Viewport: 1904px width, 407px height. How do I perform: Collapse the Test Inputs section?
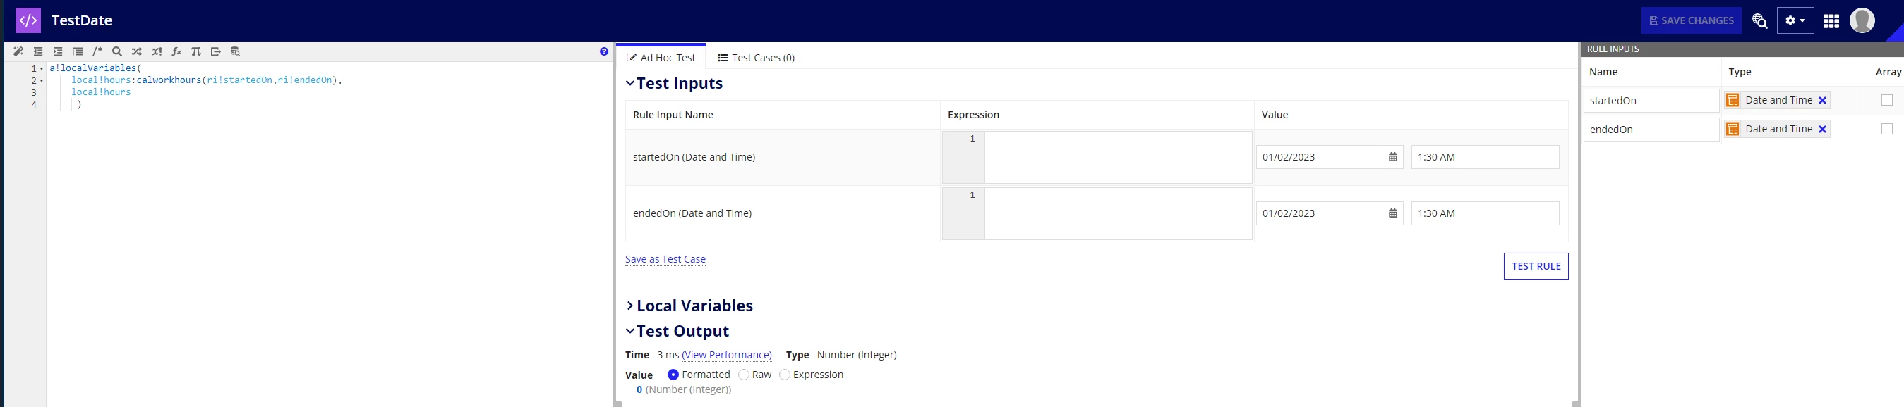[674, 83]
